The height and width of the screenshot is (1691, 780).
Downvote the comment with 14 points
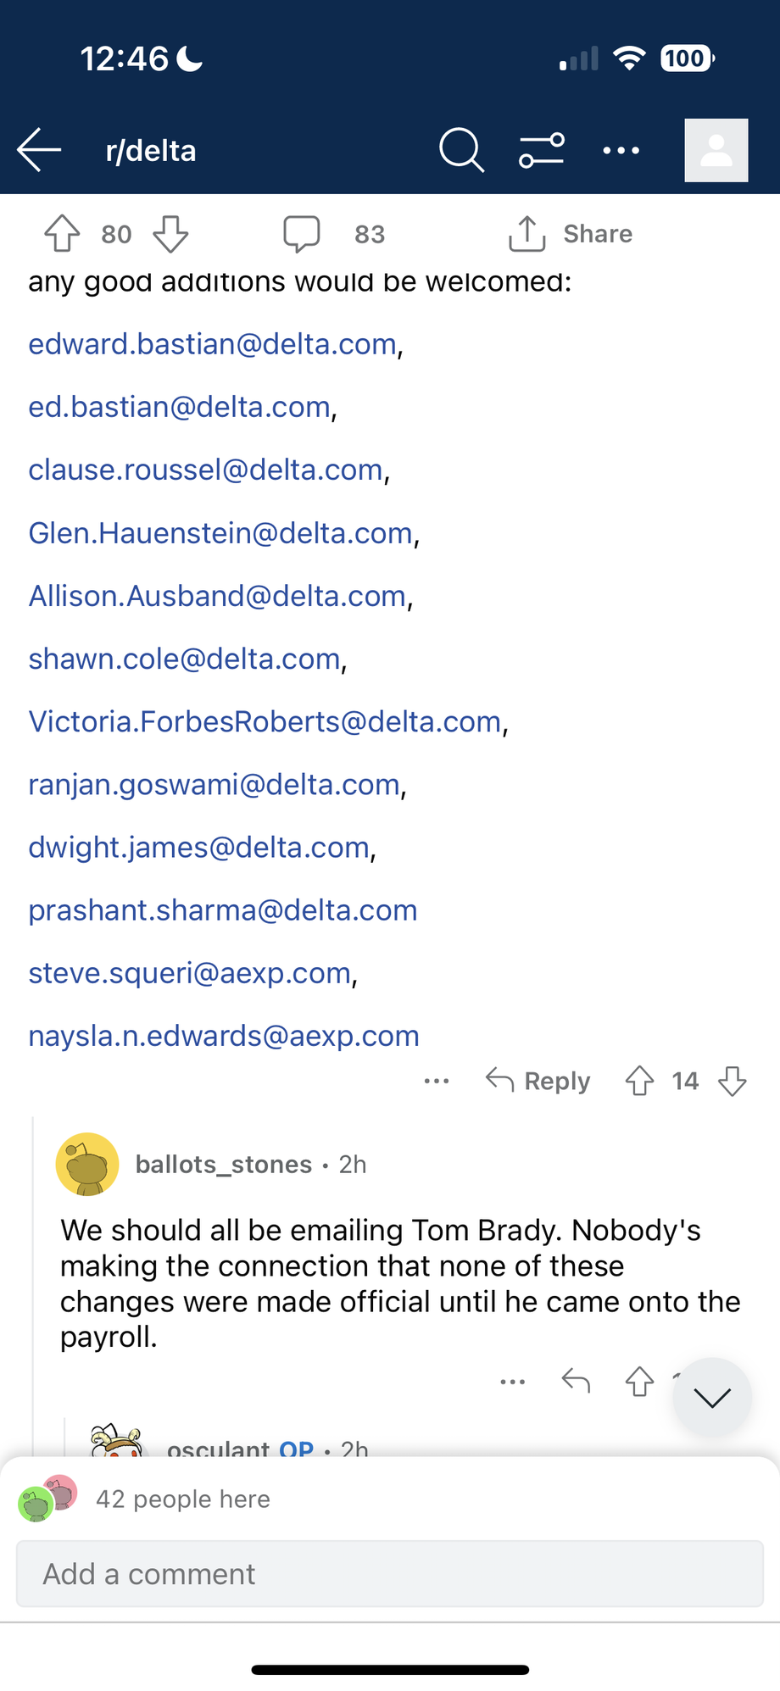point(732,1081)
